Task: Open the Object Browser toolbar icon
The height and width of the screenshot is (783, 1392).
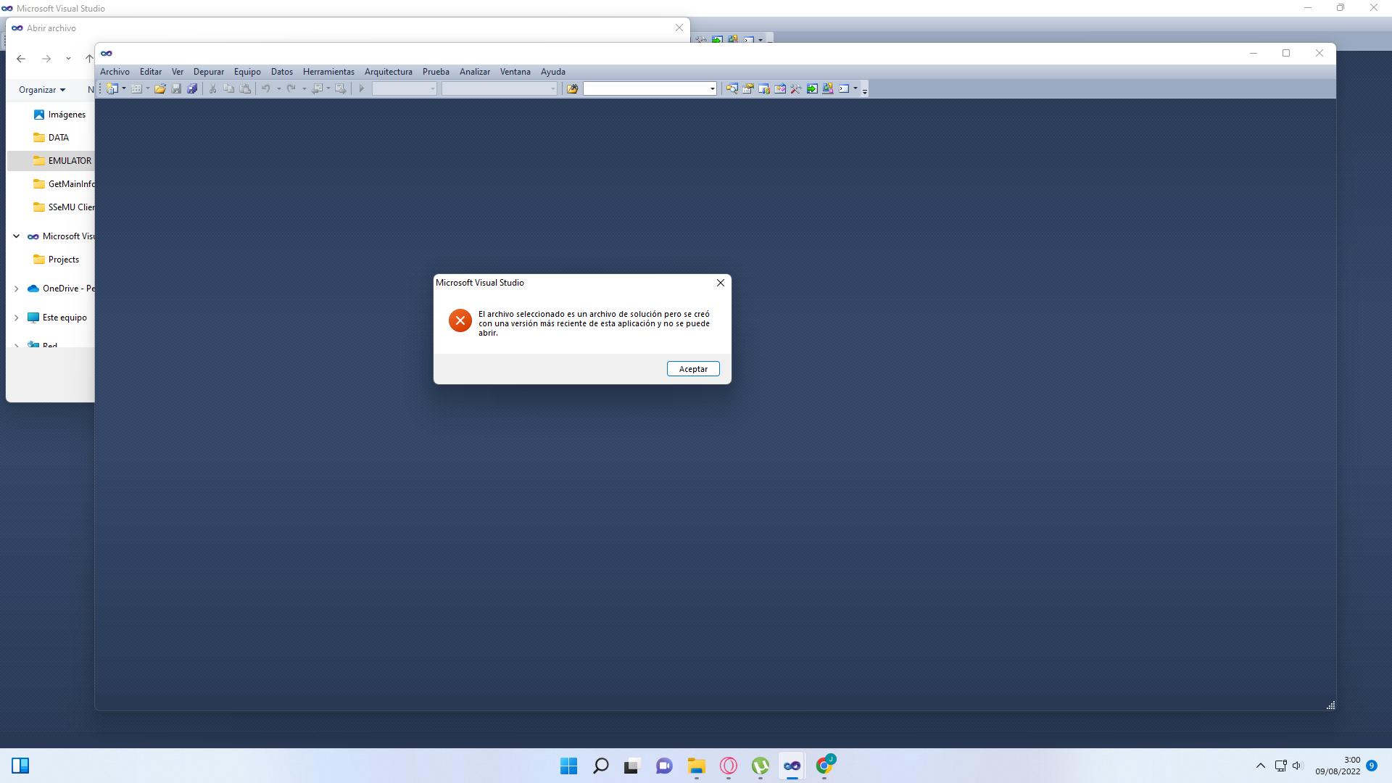Action: (780, 88)
